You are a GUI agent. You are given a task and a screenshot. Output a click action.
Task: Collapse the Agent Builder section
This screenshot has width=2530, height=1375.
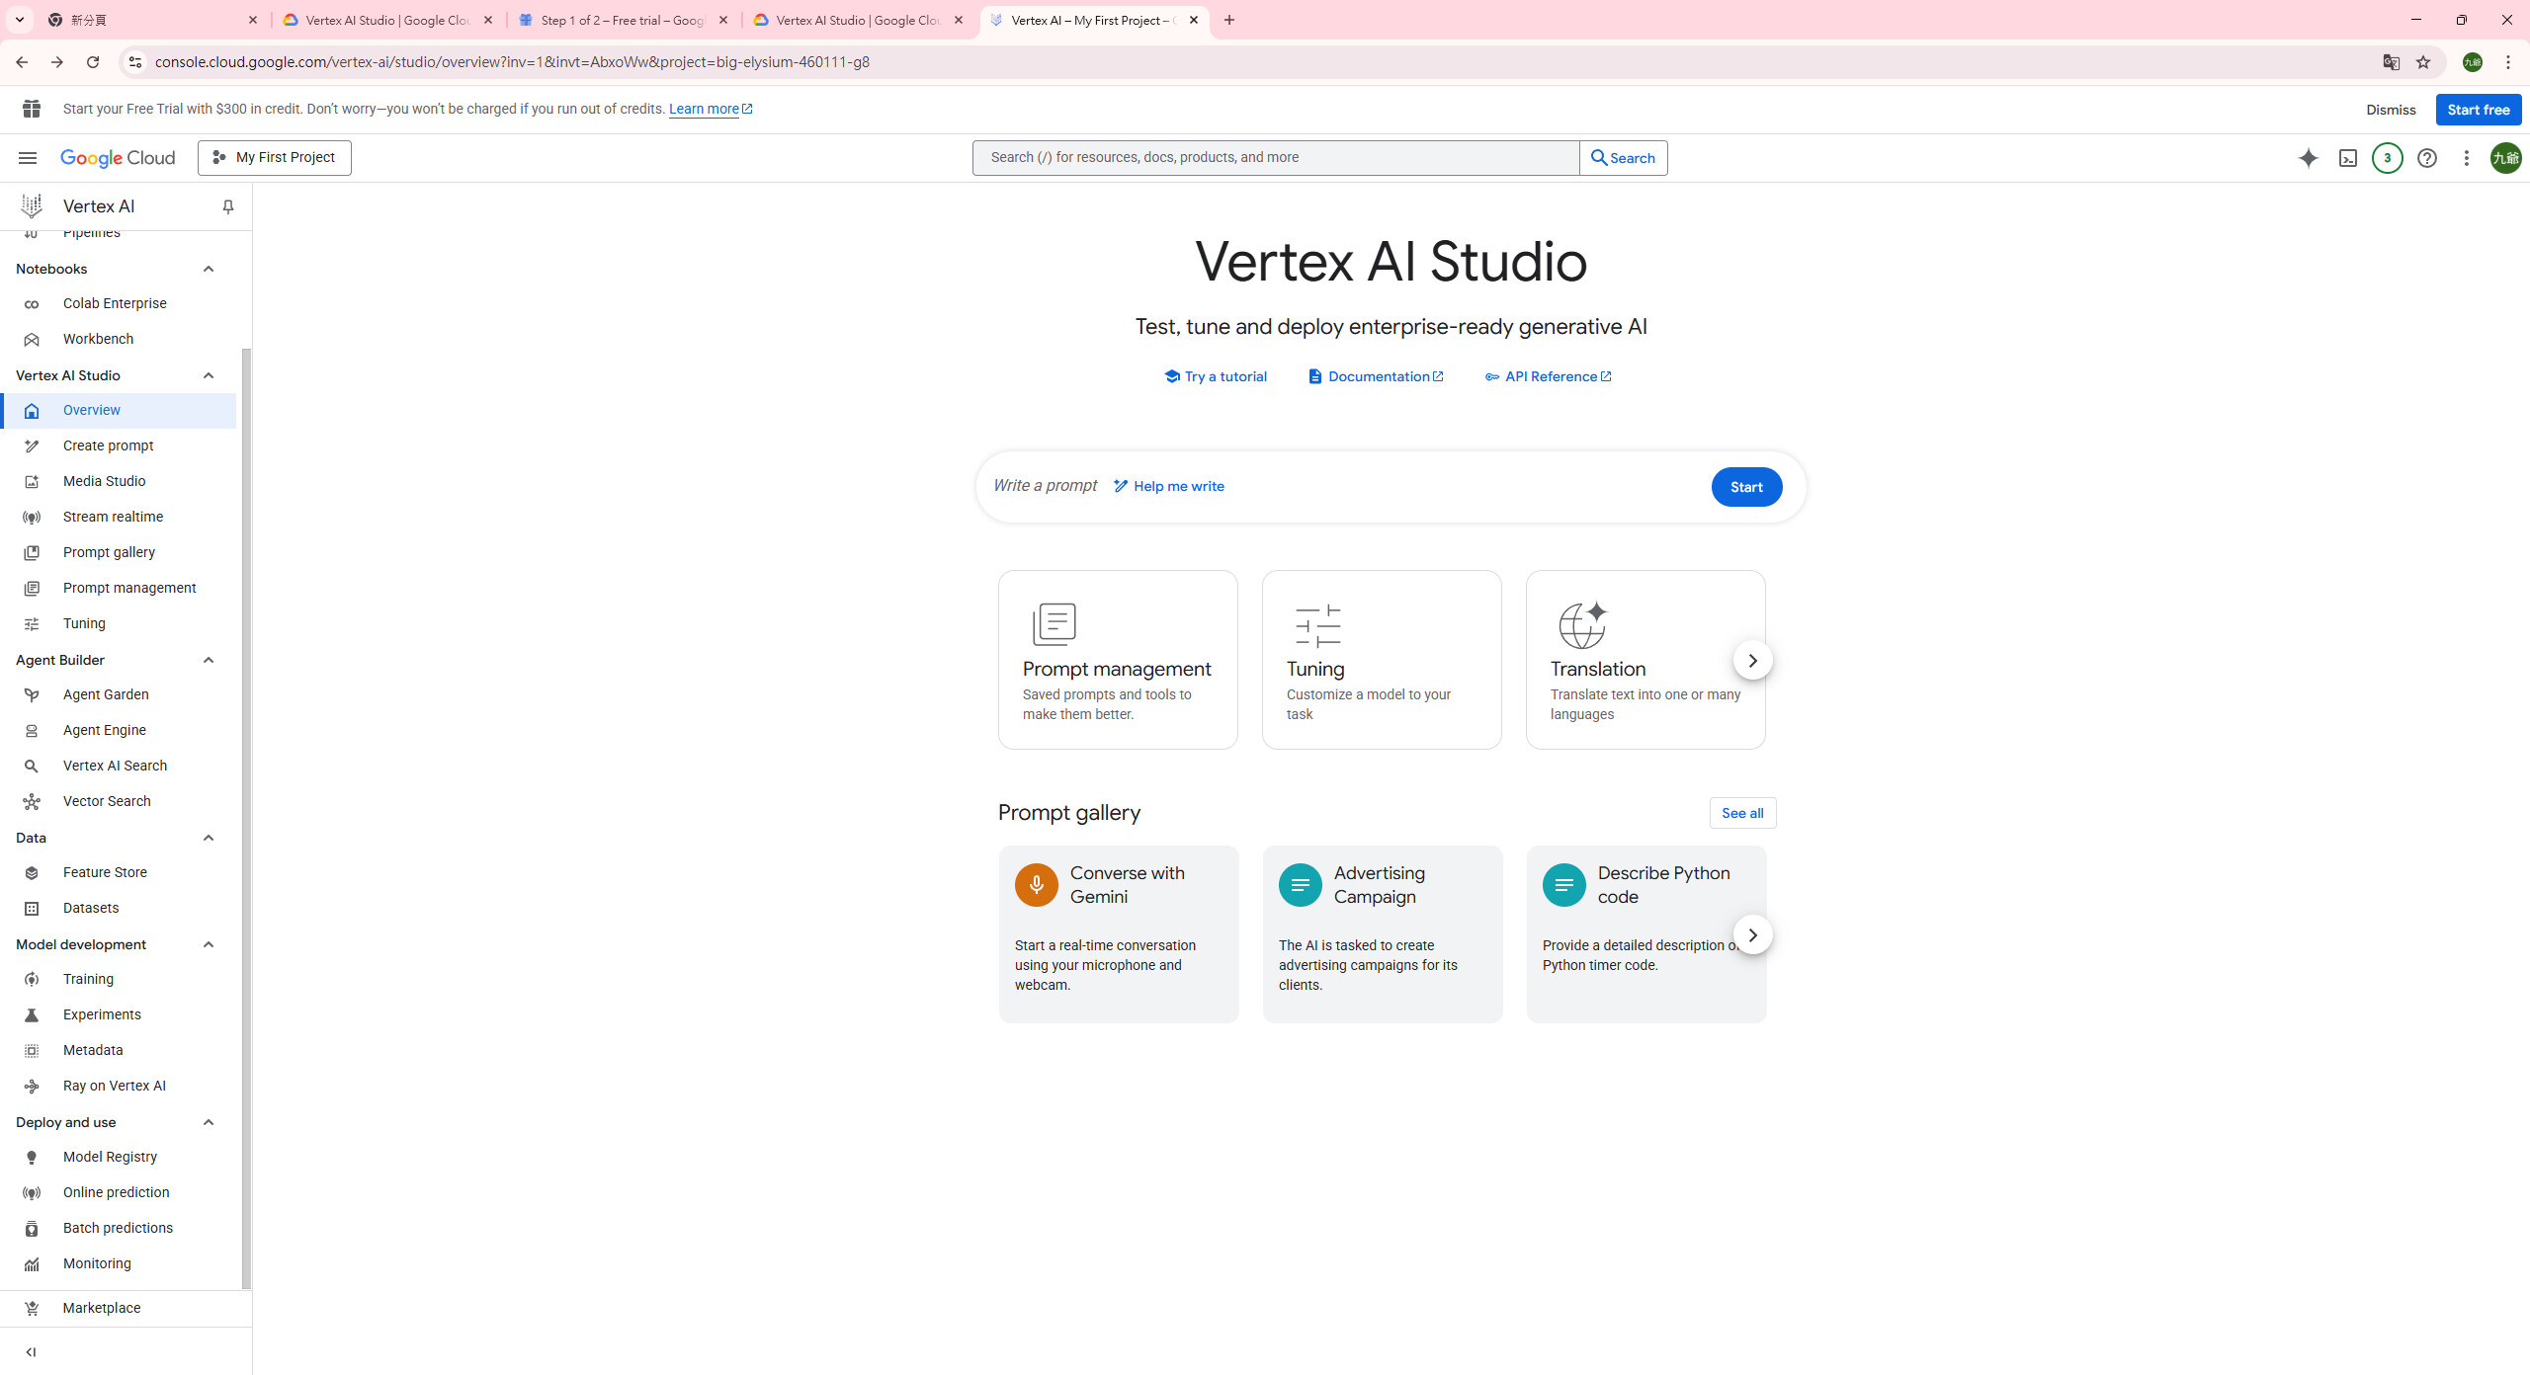click(x=208, y=660)
